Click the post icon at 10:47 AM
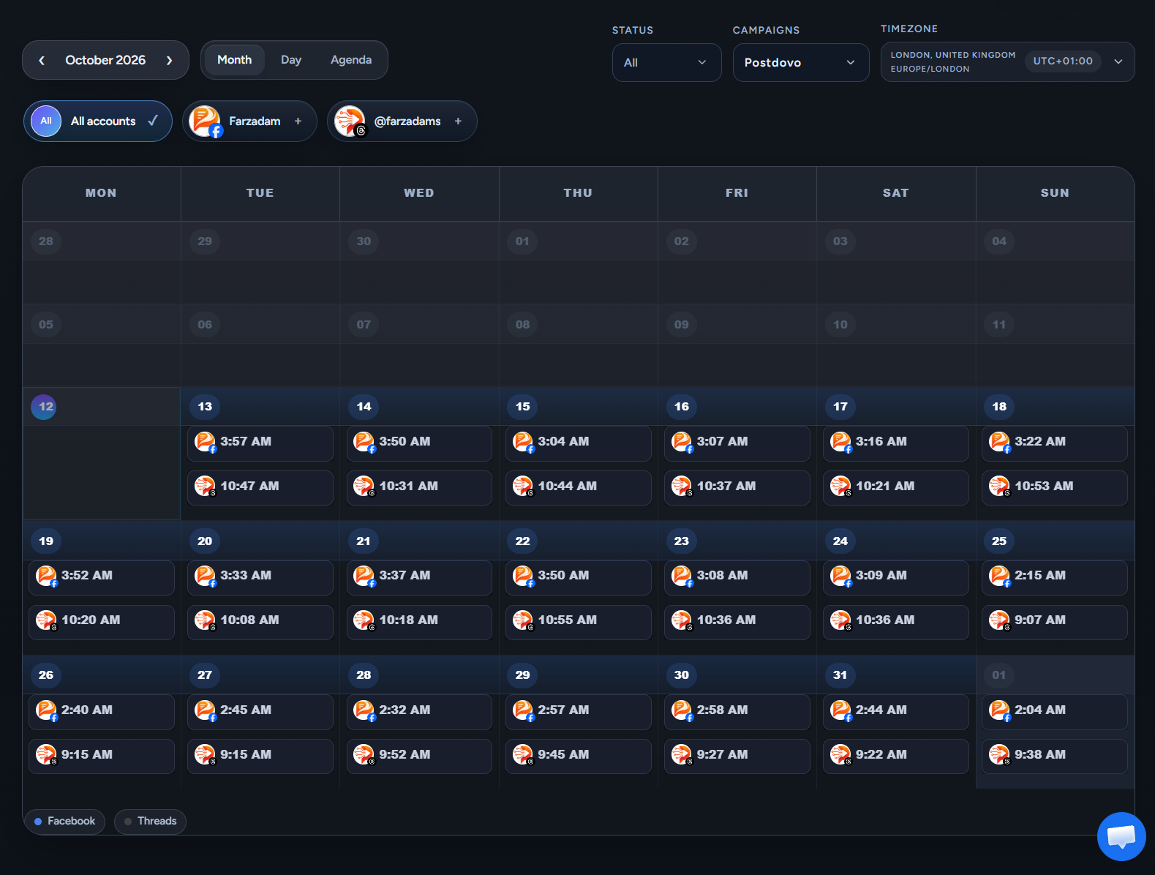 tap(205, 486)
